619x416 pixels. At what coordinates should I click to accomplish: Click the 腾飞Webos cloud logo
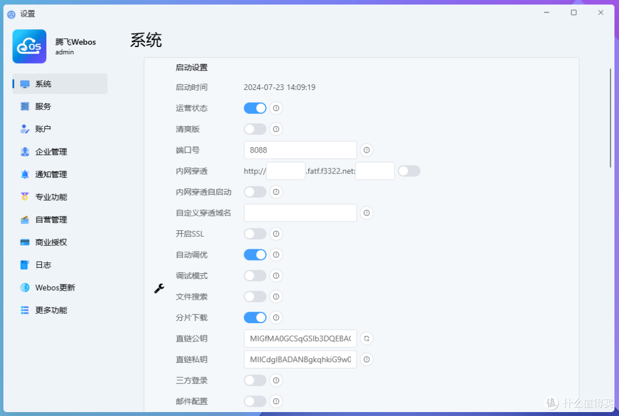tap(29, 46)
